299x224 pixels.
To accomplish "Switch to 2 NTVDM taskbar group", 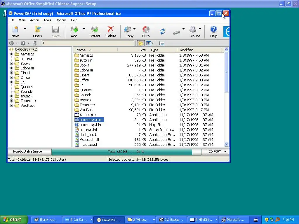I will click(x=203, y=220).
